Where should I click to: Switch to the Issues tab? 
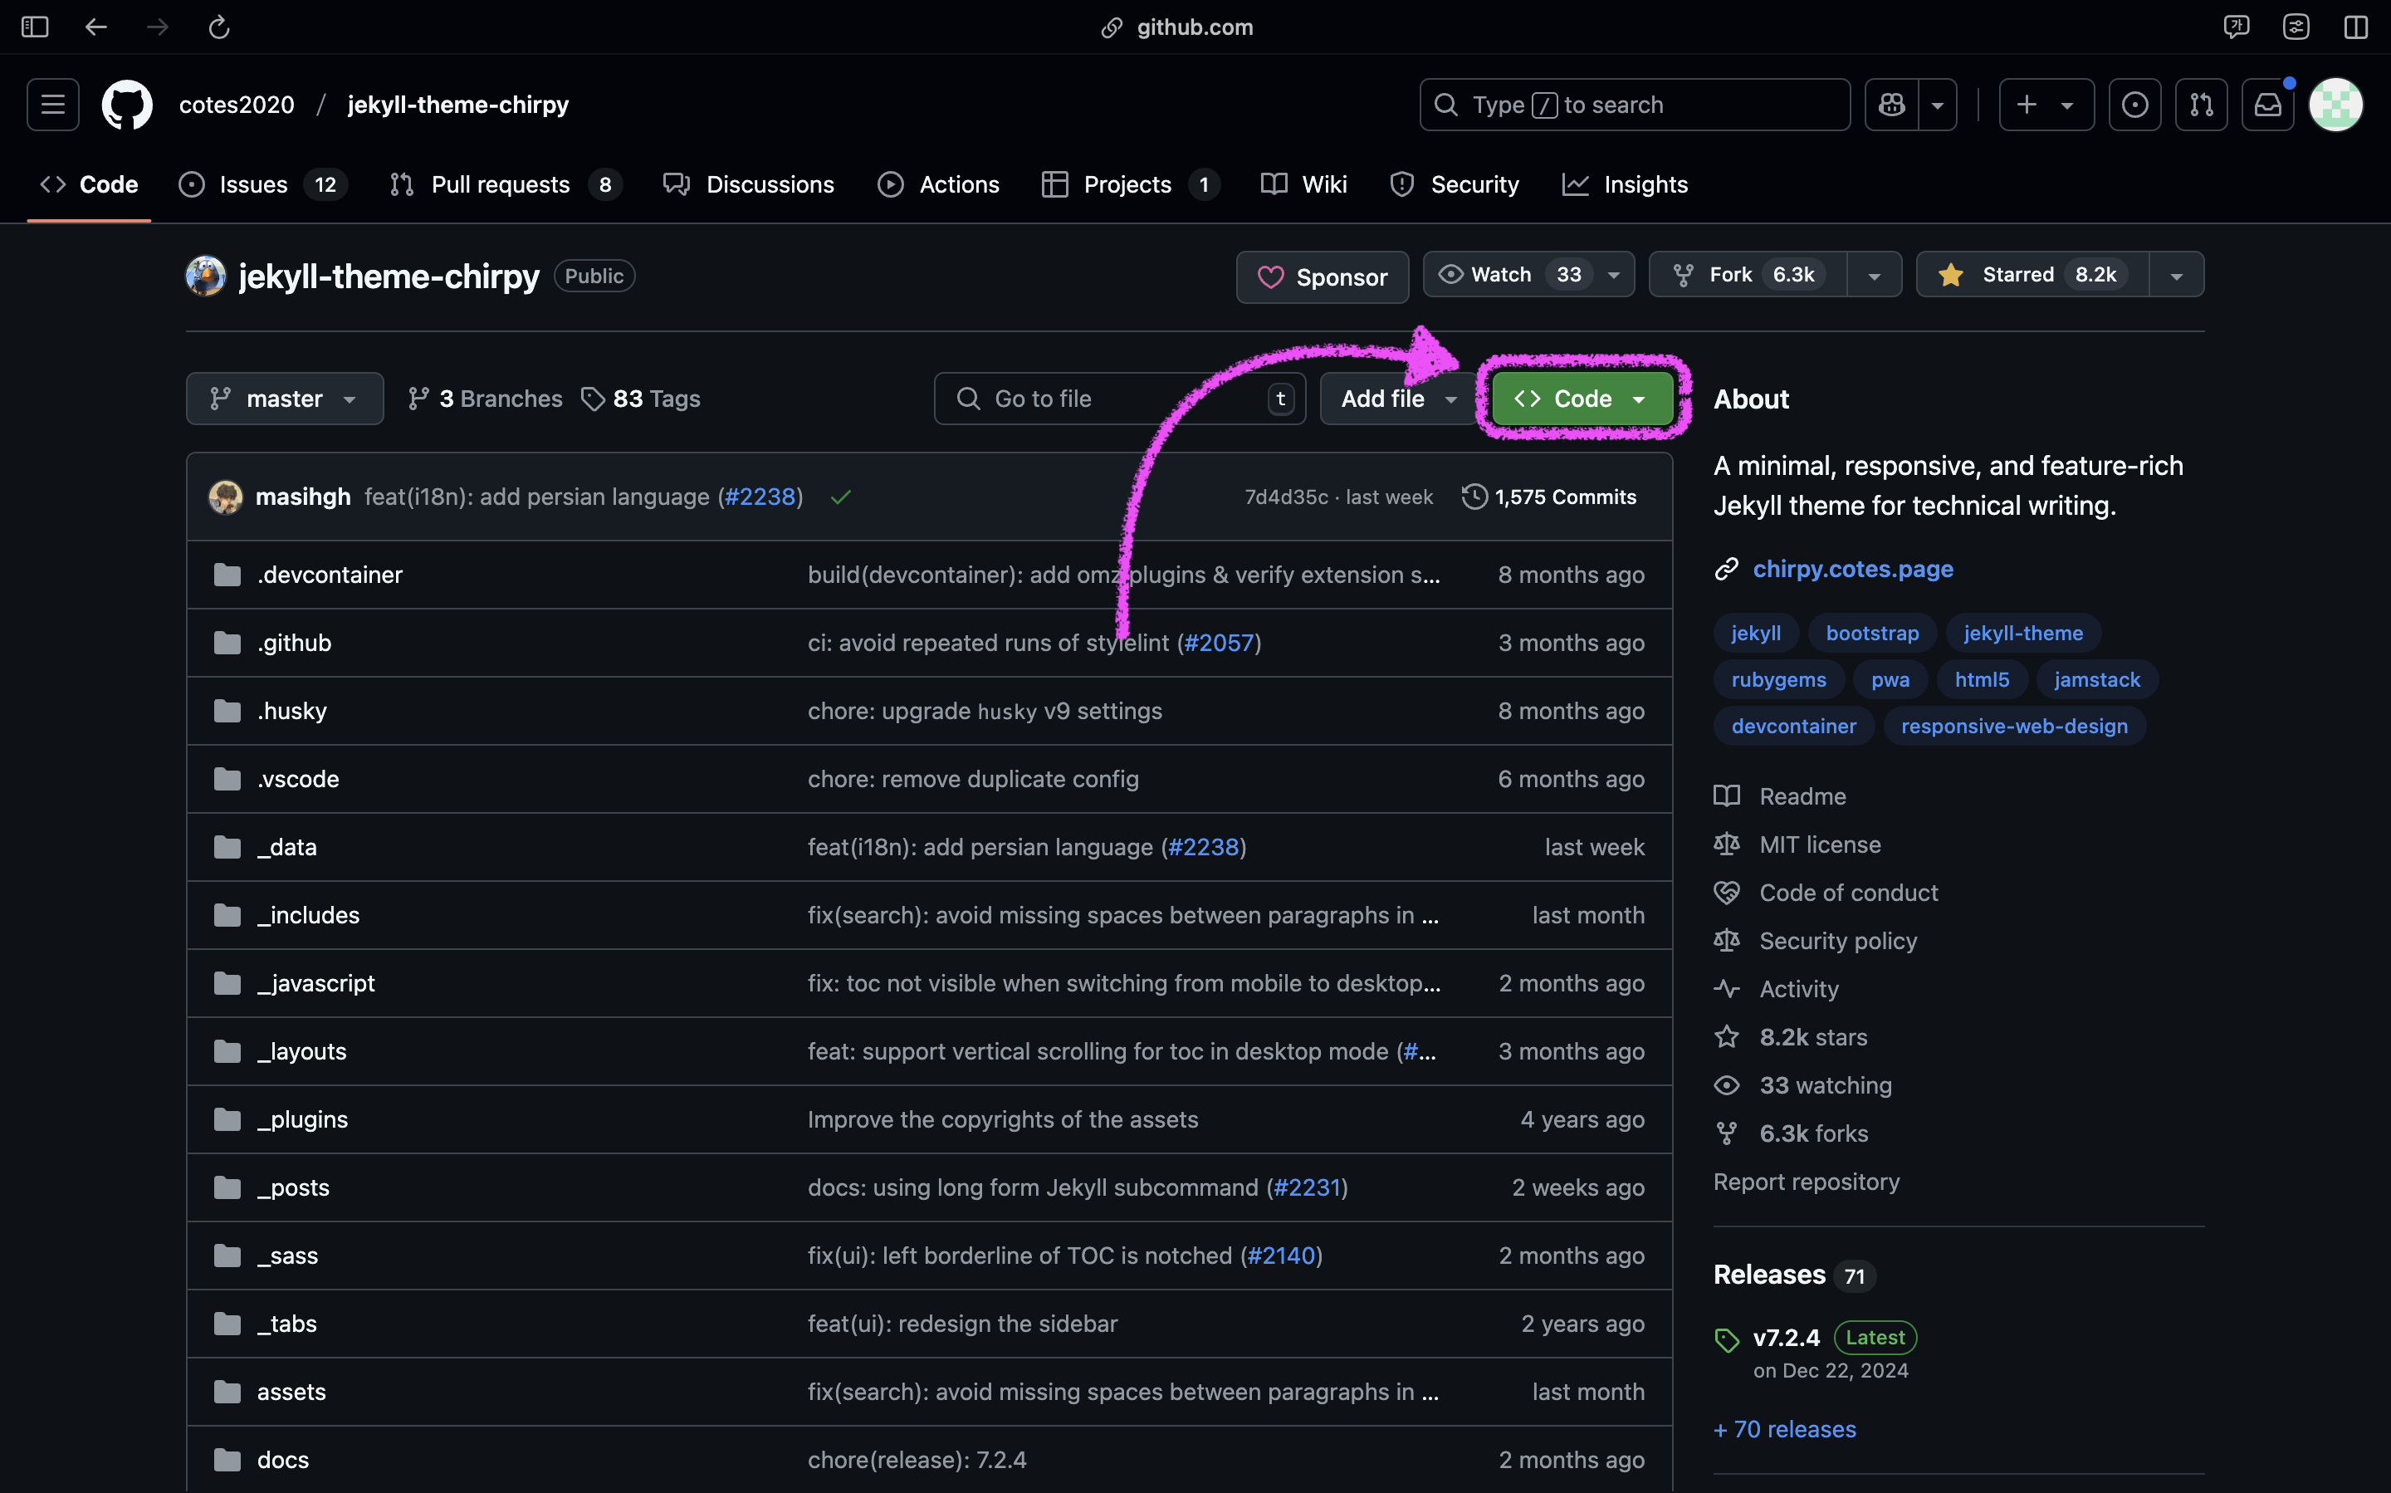pyautogui.click(x=262, y=184)
